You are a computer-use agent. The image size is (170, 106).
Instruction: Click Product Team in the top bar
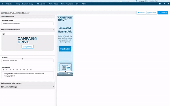pos(154,1)
